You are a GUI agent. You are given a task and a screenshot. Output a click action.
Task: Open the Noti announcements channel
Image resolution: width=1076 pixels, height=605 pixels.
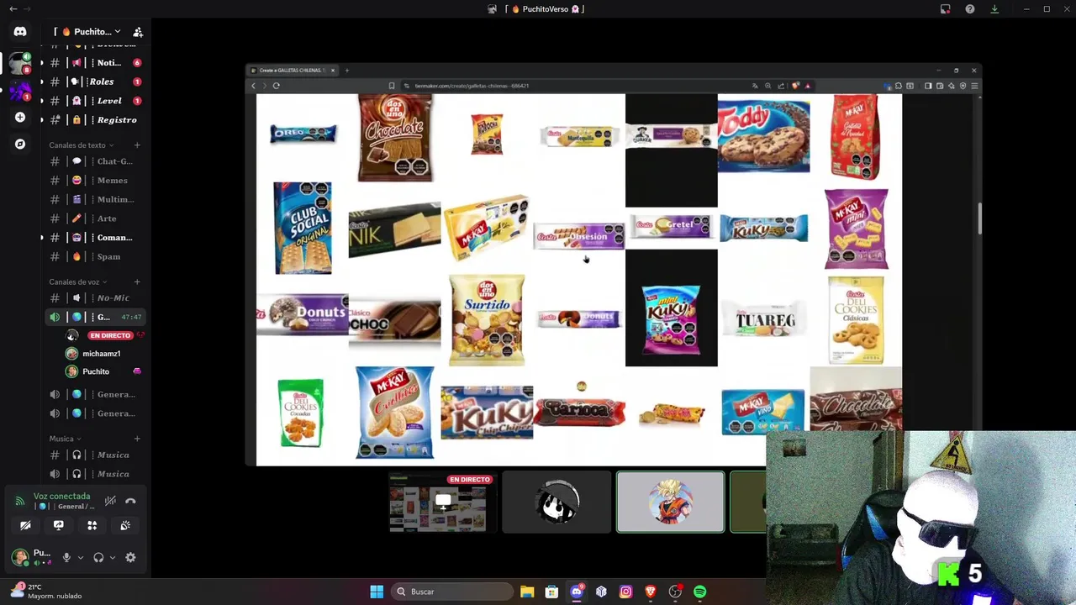click(94, 63)
